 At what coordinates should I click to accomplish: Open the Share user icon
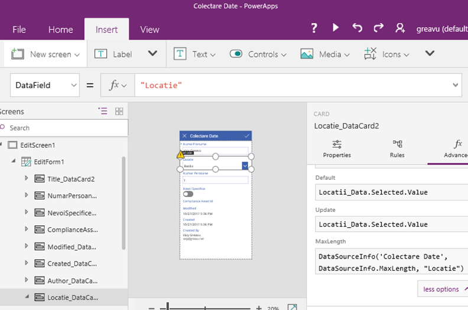click(x=400, y=28)
